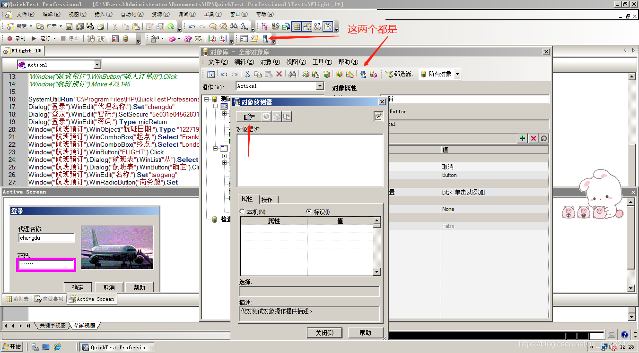The image size is (639, 353).
Task: Click the 确定 button in login Active Screen
Action: point(78,287)
